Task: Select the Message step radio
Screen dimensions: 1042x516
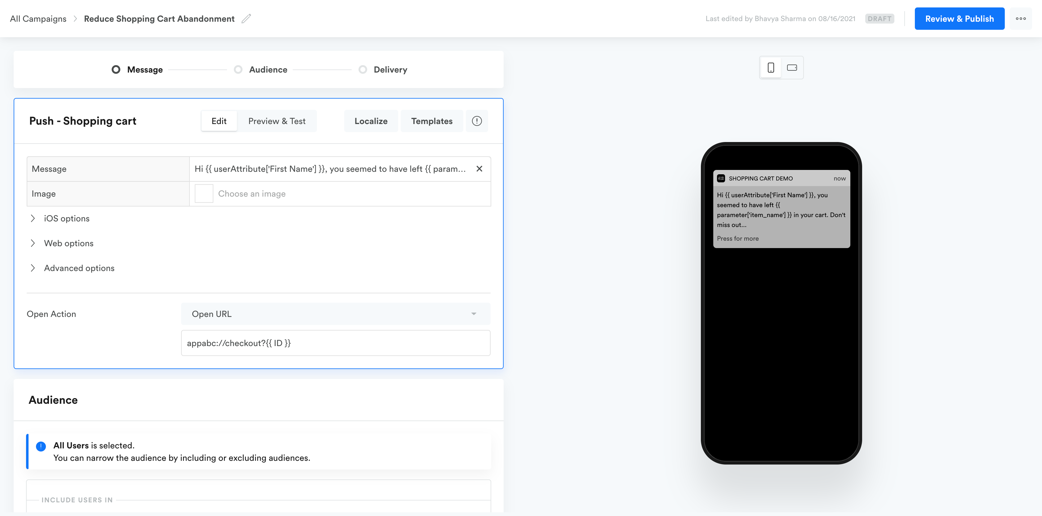Action: tap(116, 69)
